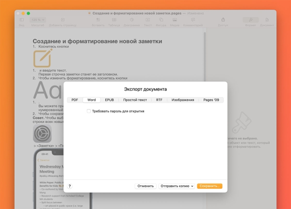The image size is (291, 209).
Task: Open the 125% zoom dropdown
Action: [x=38, y=20]
